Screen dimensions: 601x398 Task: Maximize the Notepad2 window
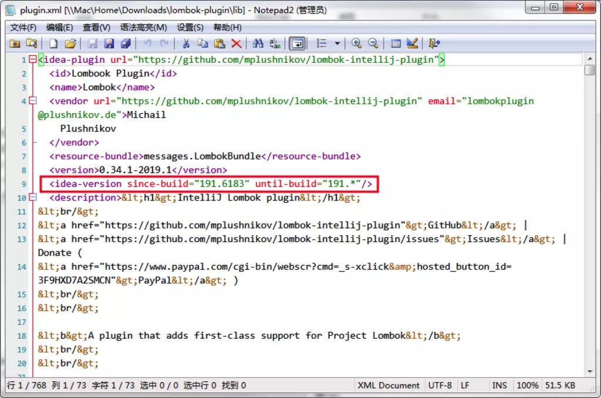click(x=554, y=7)
